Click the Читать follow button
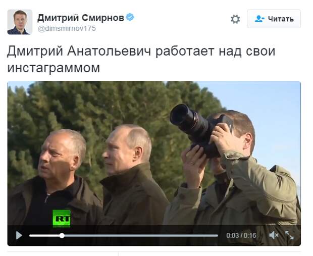This screenshot has height=256, width=313. (x=274, y=19)
